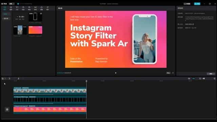This screenshot has height=122, width=217.
Task: Toggle the highlighted auto-snapping button
Action: (x=194, y=79)
